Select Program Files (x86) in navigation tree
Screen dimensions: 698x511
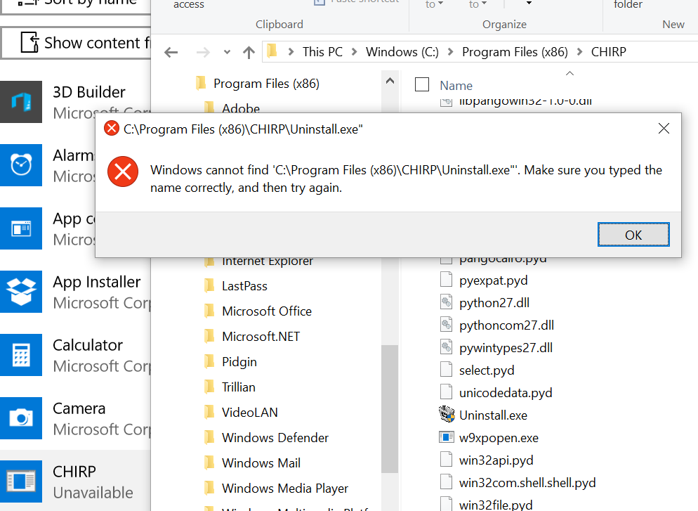click(x=266, y=84)
